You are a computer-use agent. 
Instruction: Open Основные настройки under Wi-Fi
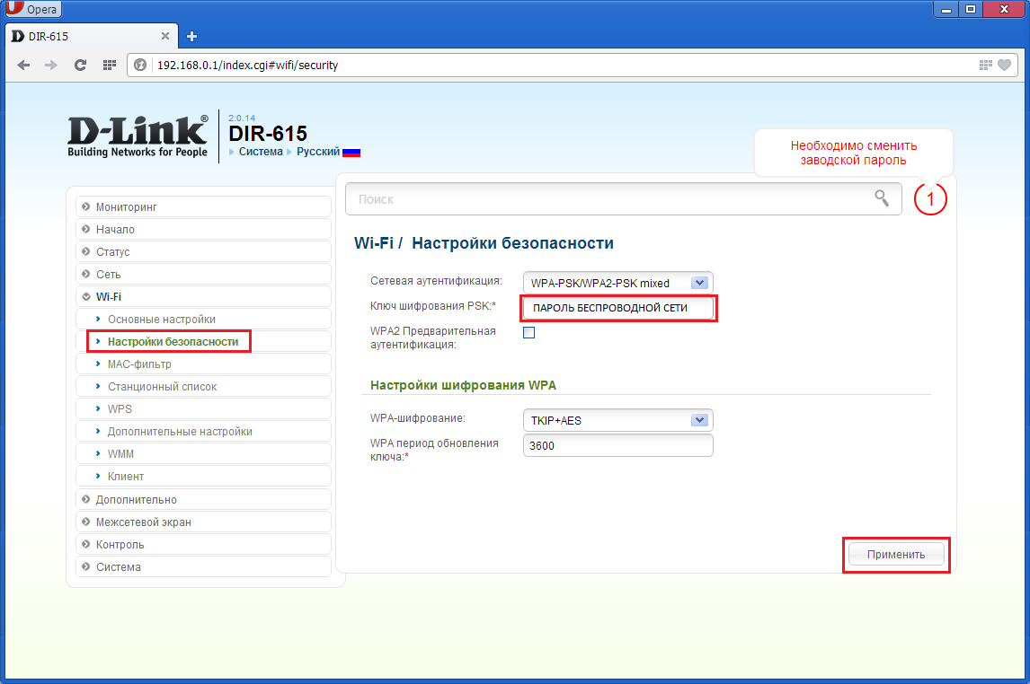click(x=204, y=319)
